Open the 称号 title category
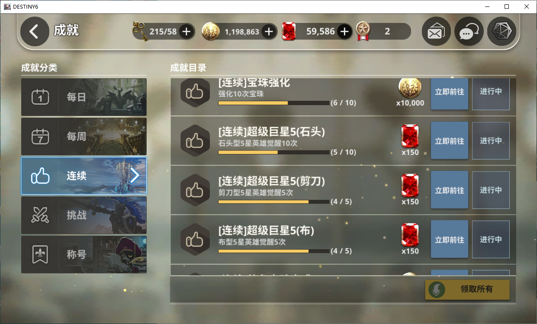The height and width of the screenshot is (324, 537). (84, 254)
